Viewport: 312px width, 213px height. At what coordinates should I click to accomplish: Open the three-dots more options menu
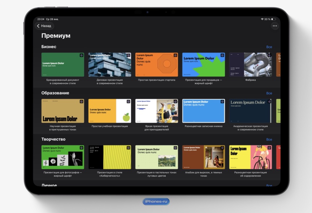coord(275,26)
